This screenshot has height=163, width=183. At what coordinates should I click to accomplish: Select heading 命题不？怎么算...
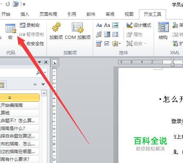19,120
